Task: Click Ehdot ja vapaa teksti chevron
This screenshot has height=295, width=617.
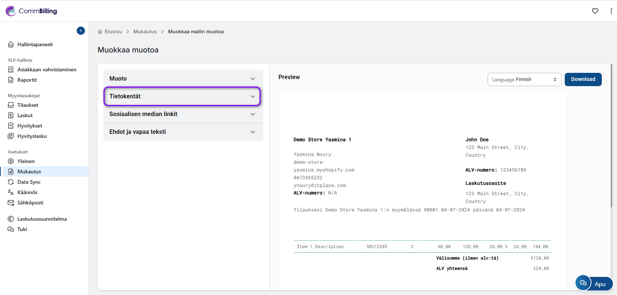Action: pos(253,132)
